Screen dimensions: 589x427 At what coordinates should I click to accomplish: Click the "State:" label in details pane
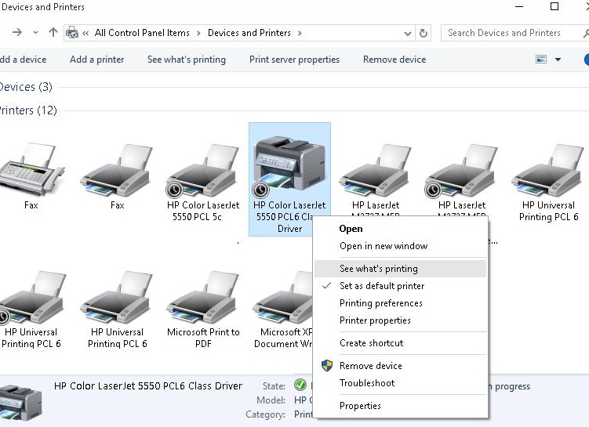click(x=274, y=385)
